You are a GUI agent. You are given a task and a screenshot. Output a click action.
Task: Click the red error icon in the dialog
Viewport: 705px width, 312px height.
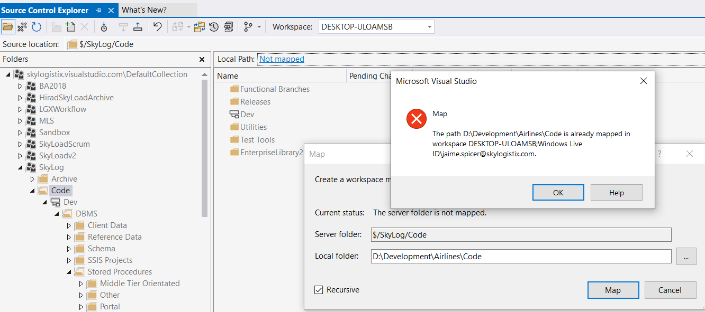pyautogui.click(x=417, y=119)
